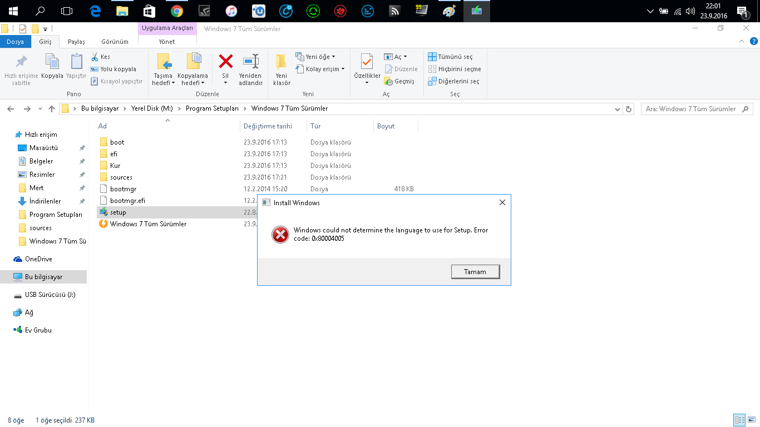
Task: Sort by Değiştirme tarihi column header
Action: coord(273,126)
